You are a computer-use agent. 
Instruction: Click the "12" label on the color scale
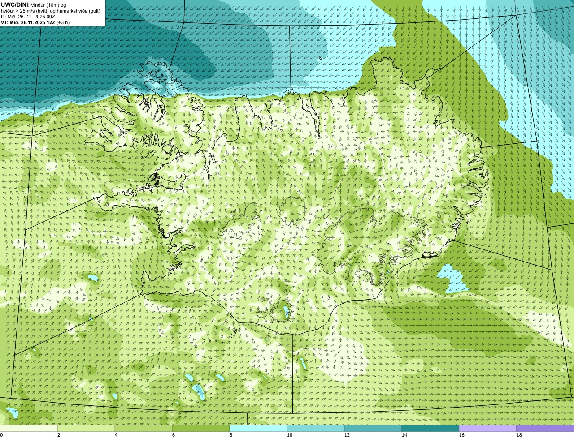click(x=347, y=435)
